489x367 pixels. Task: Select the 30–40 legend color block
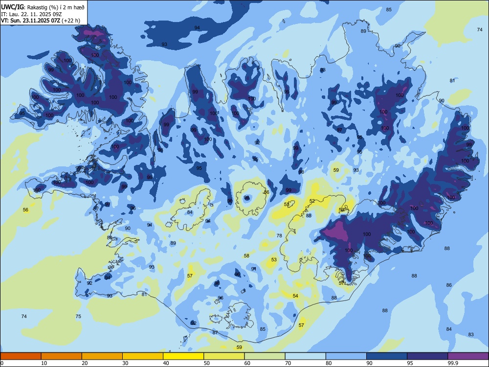click(143, 356)
